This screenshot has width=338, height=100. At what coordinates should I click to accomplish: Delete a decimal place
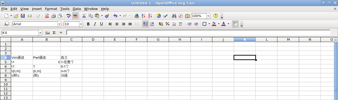181,24
